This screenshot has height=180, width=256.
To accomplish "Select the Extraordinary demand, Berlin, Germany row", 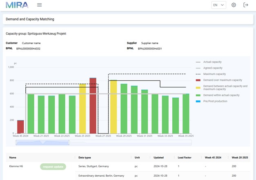I will 163,176.
